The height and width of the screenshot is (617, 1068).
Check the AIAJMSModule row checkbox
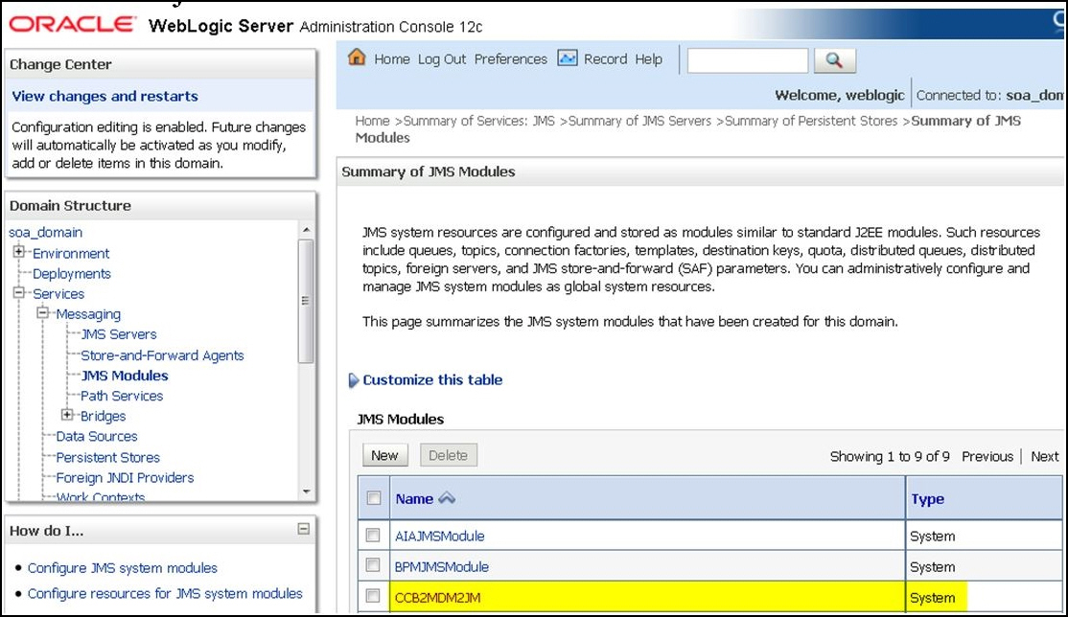click(373, 536)
